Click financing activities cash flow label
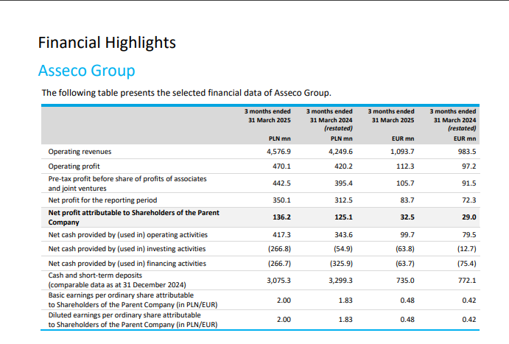509x344 pixels. 127,264
